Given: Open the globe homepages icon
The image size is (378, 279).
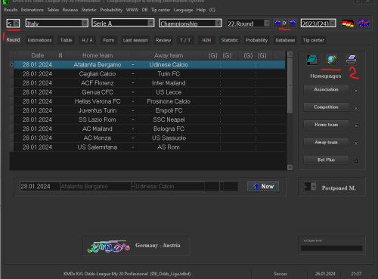Looking at the screenshot, I should (x=331, y=60).
